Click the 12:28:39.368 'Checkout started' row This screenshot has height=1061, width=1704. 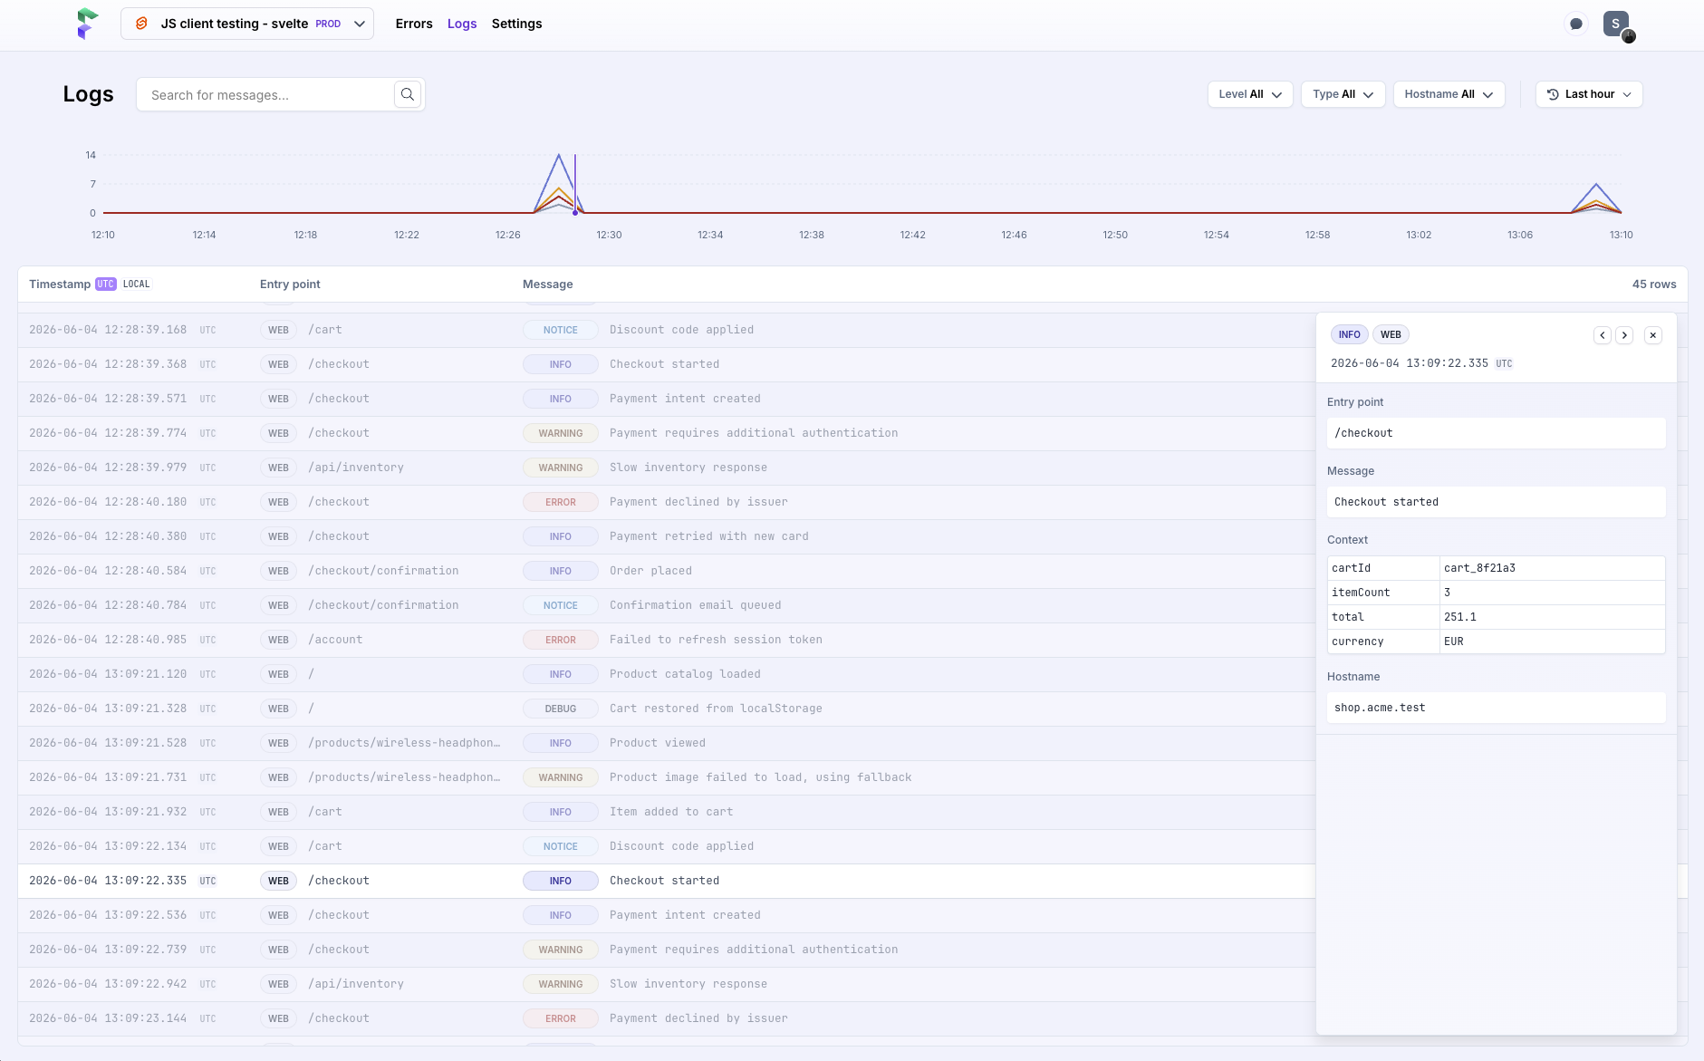(x=666, y=364)
